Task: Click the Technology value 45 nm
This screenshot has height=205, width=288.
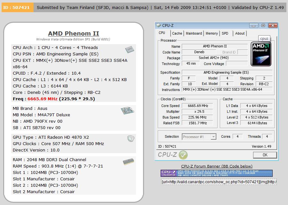Action: (x=191, y=64)
